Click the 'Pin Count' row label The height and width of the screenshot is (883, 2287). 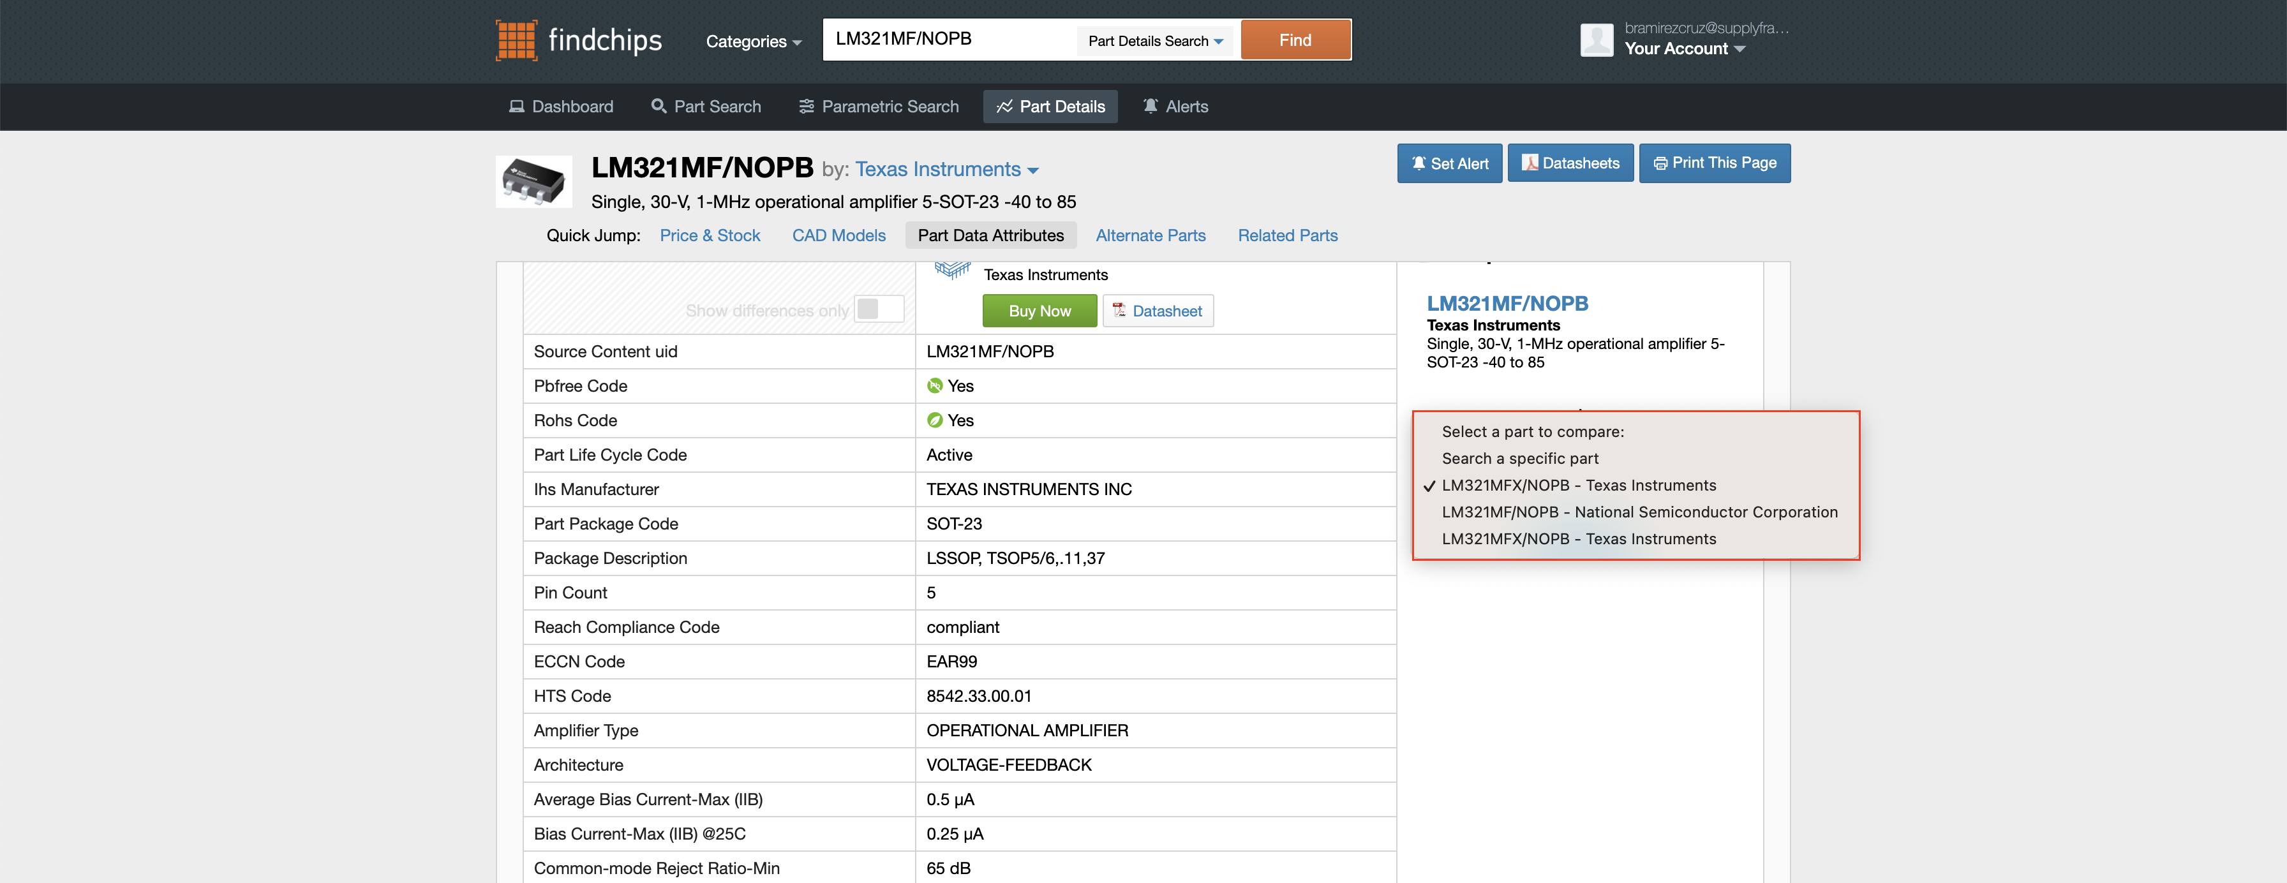click(x=570, y=594)
